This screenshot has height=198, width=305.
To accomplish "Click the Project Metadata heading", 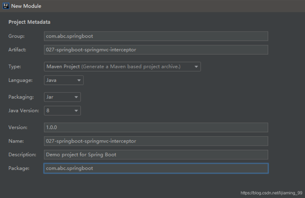I will pyautogui.click(x=29, y=22).
